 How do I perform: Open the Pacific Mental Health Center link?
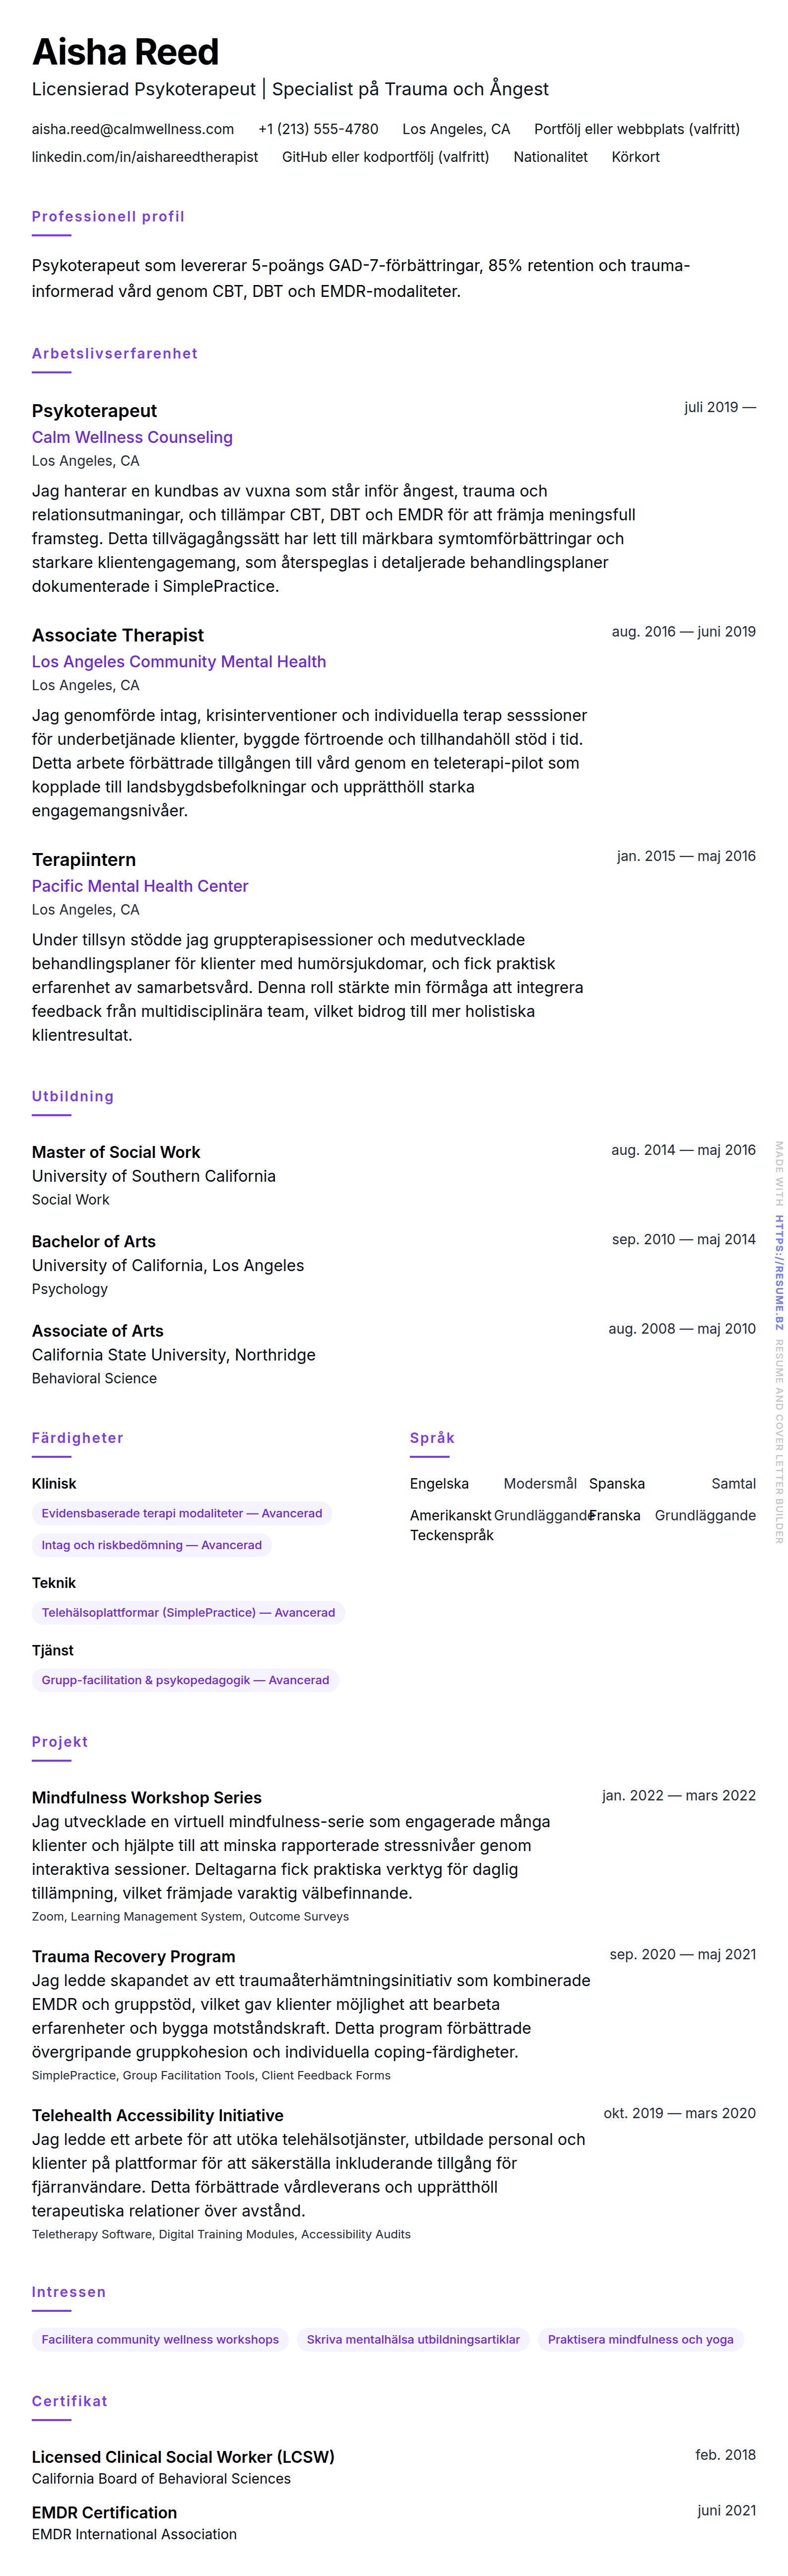tap(140, 886)
